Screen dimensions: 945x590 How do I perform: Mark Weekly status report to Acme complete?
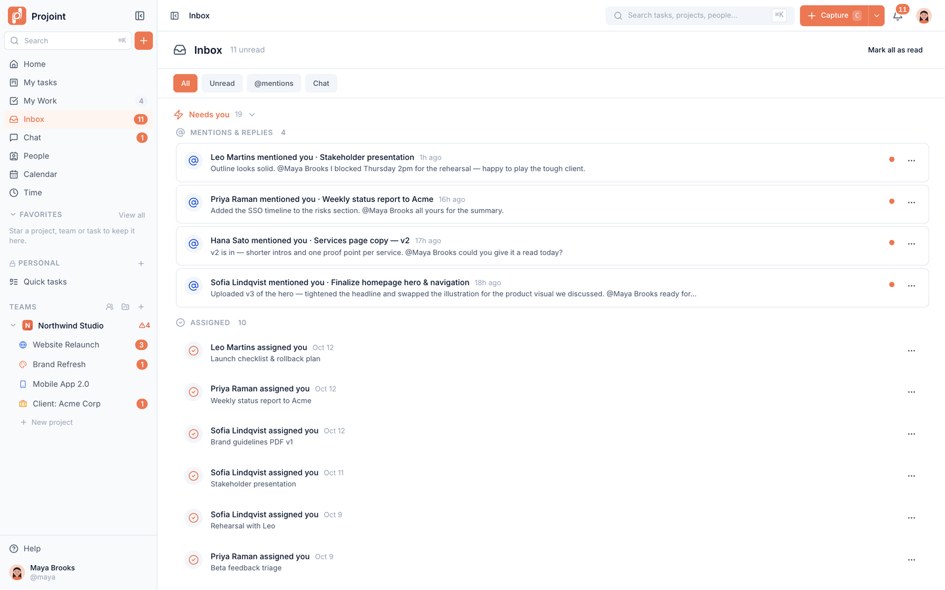coord(194,392)
